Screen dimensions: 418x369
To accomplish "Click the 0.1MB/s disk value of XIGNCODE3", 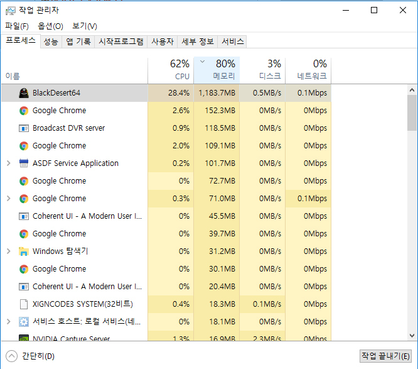I will 267,304.
